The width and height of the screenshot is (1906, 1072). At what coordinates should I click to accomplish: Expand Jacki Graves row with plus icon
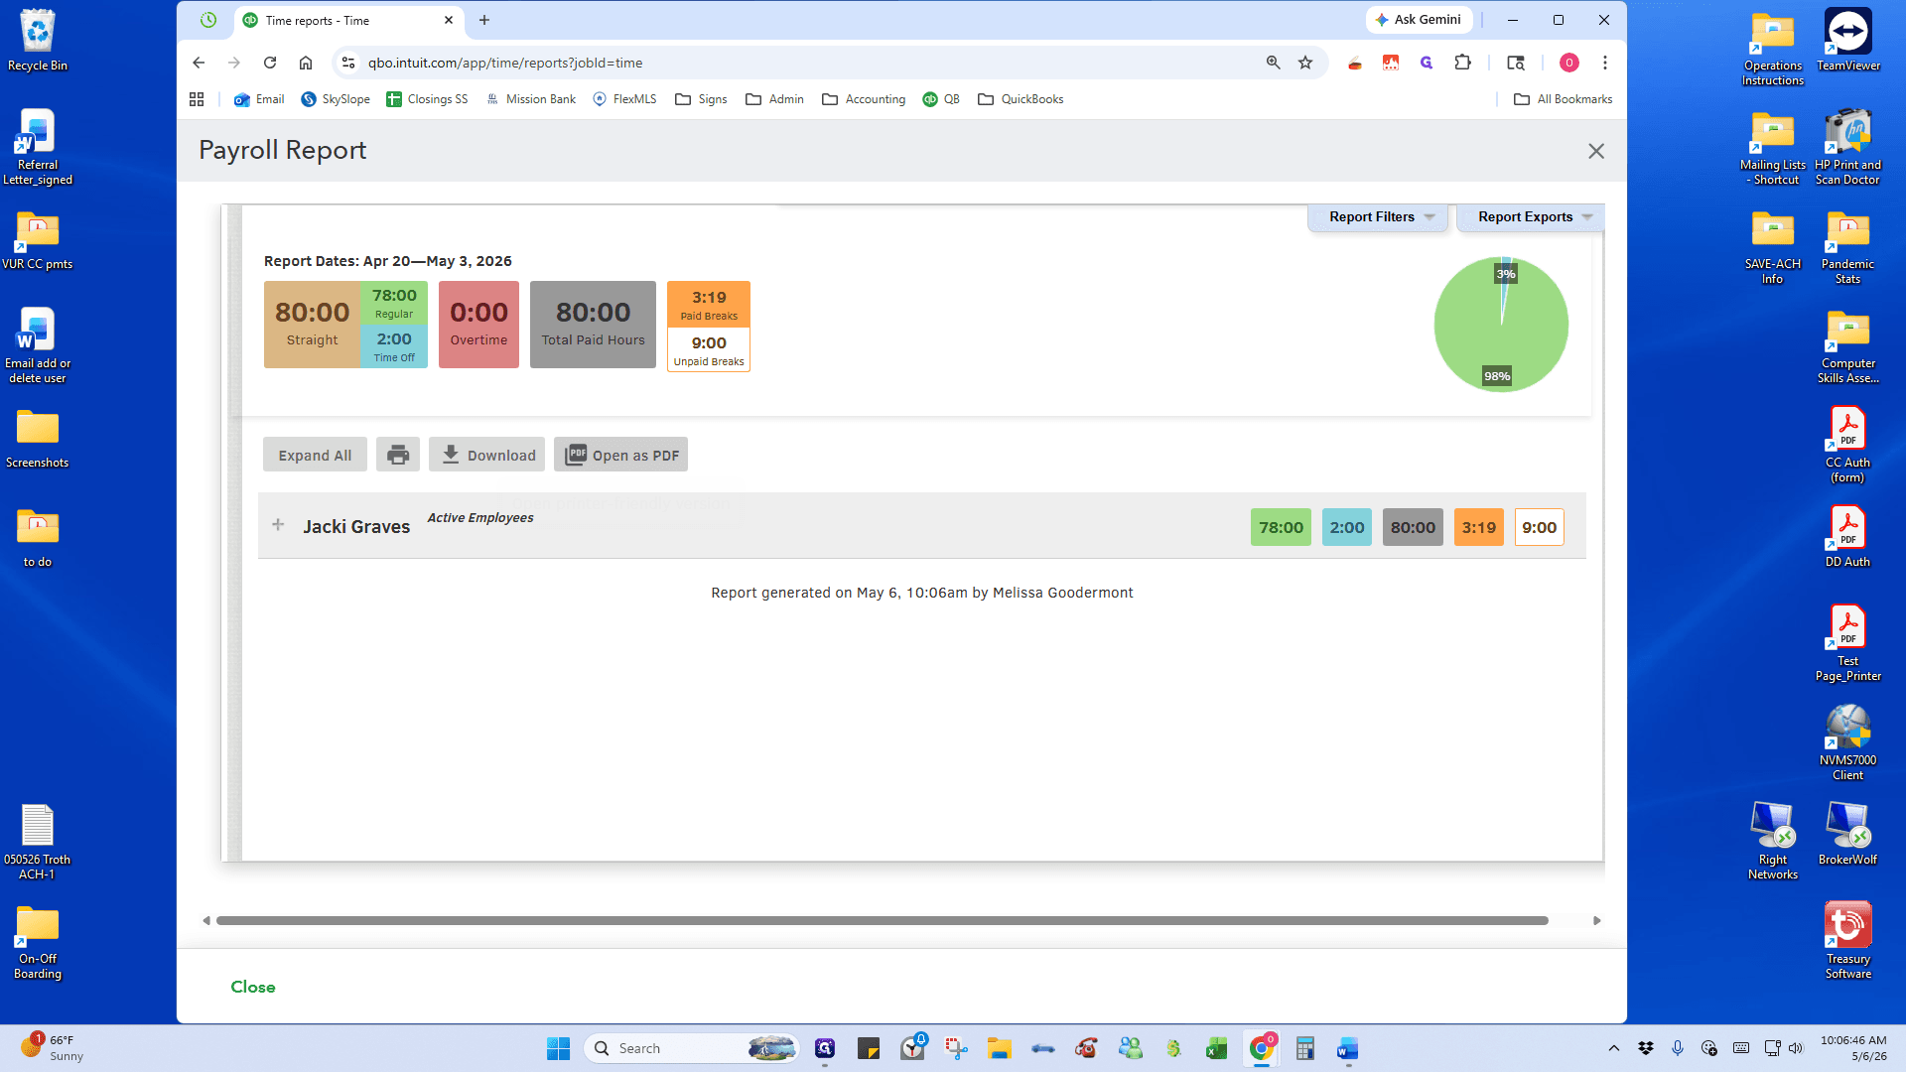tap(278, 525)
